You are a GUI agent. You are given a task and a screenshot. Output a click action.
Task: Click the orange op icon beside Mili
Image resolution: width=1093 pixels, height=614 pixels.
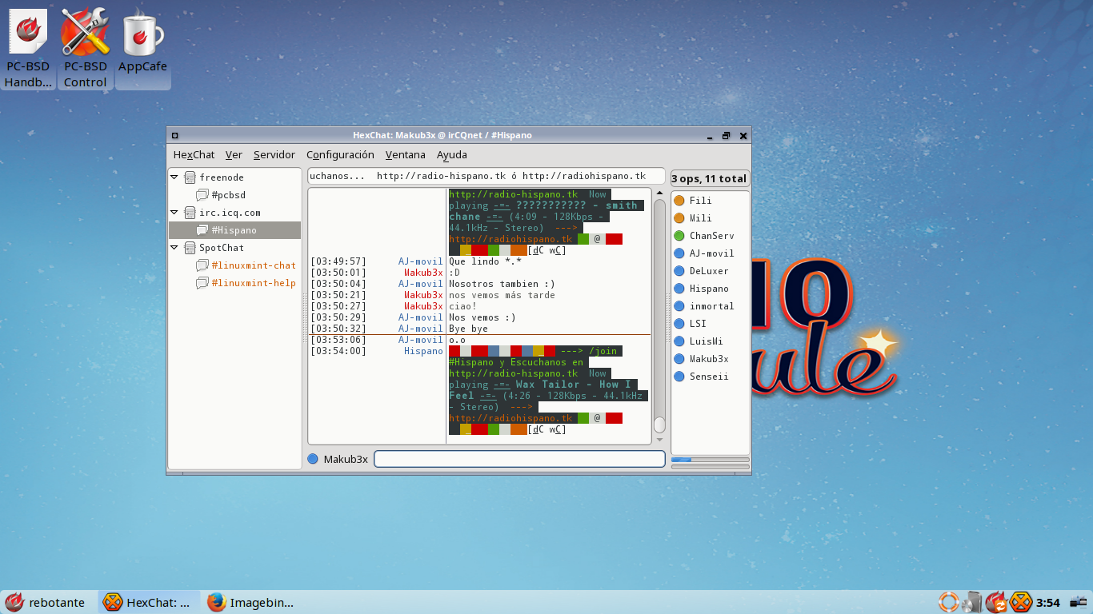pos(679,218)
